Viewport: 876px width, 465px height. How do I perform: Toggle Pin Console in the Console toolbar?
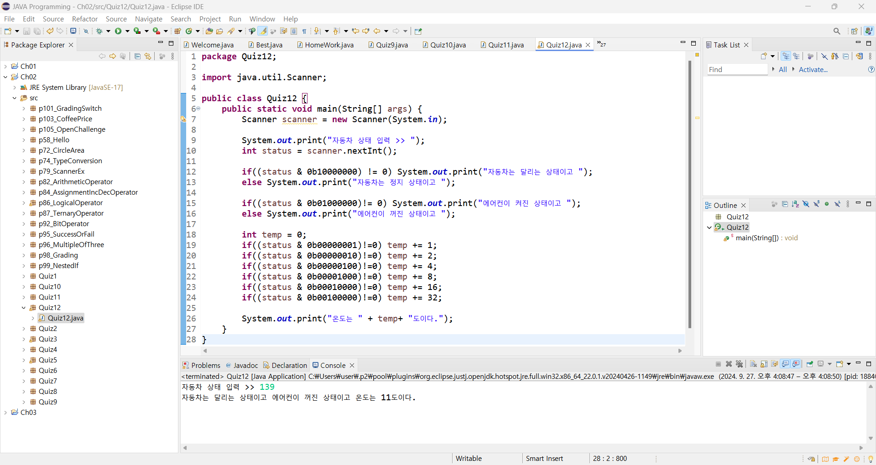coord(810,364)
